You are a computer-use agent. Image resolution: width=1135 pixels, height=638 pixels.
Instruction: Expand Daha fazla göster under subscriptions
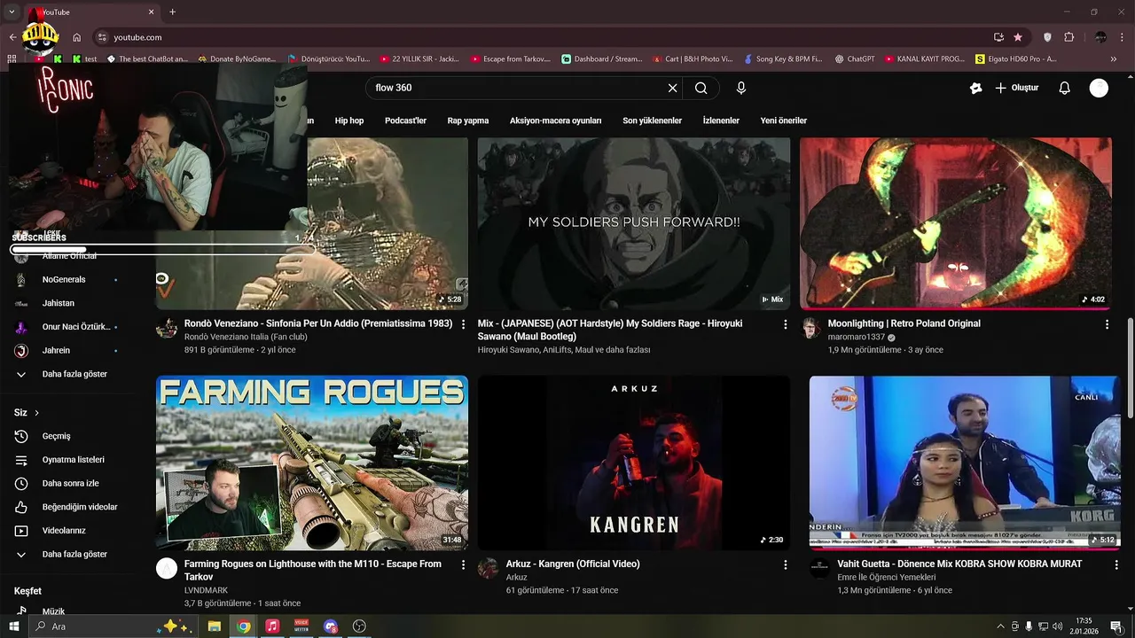point(74,374)
